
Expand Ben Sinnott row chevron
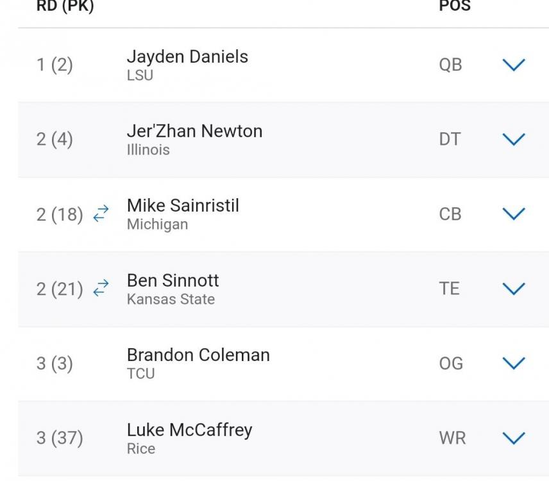tap(514, 289)
